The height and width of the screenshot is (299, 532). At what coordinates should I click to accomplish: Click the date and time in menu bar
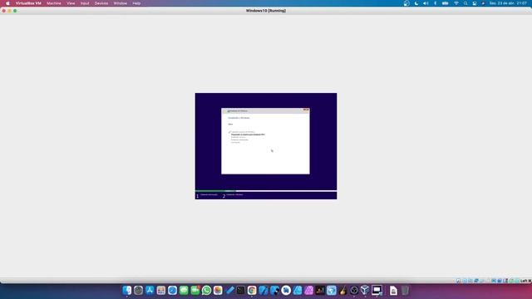(508, 3)
